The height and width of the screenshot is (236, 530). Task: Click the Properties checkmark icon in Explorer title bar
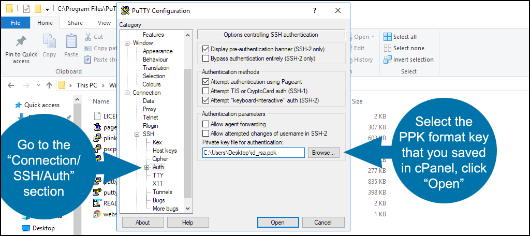coord(26,9)
